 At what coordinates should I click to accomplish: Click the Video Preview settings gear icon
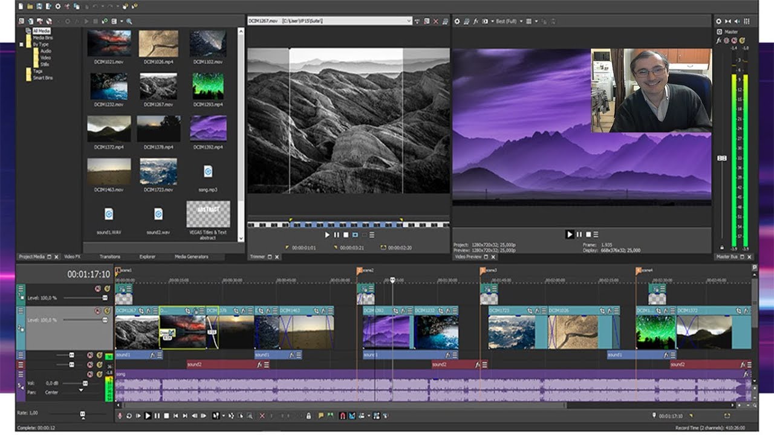[457, 21]
